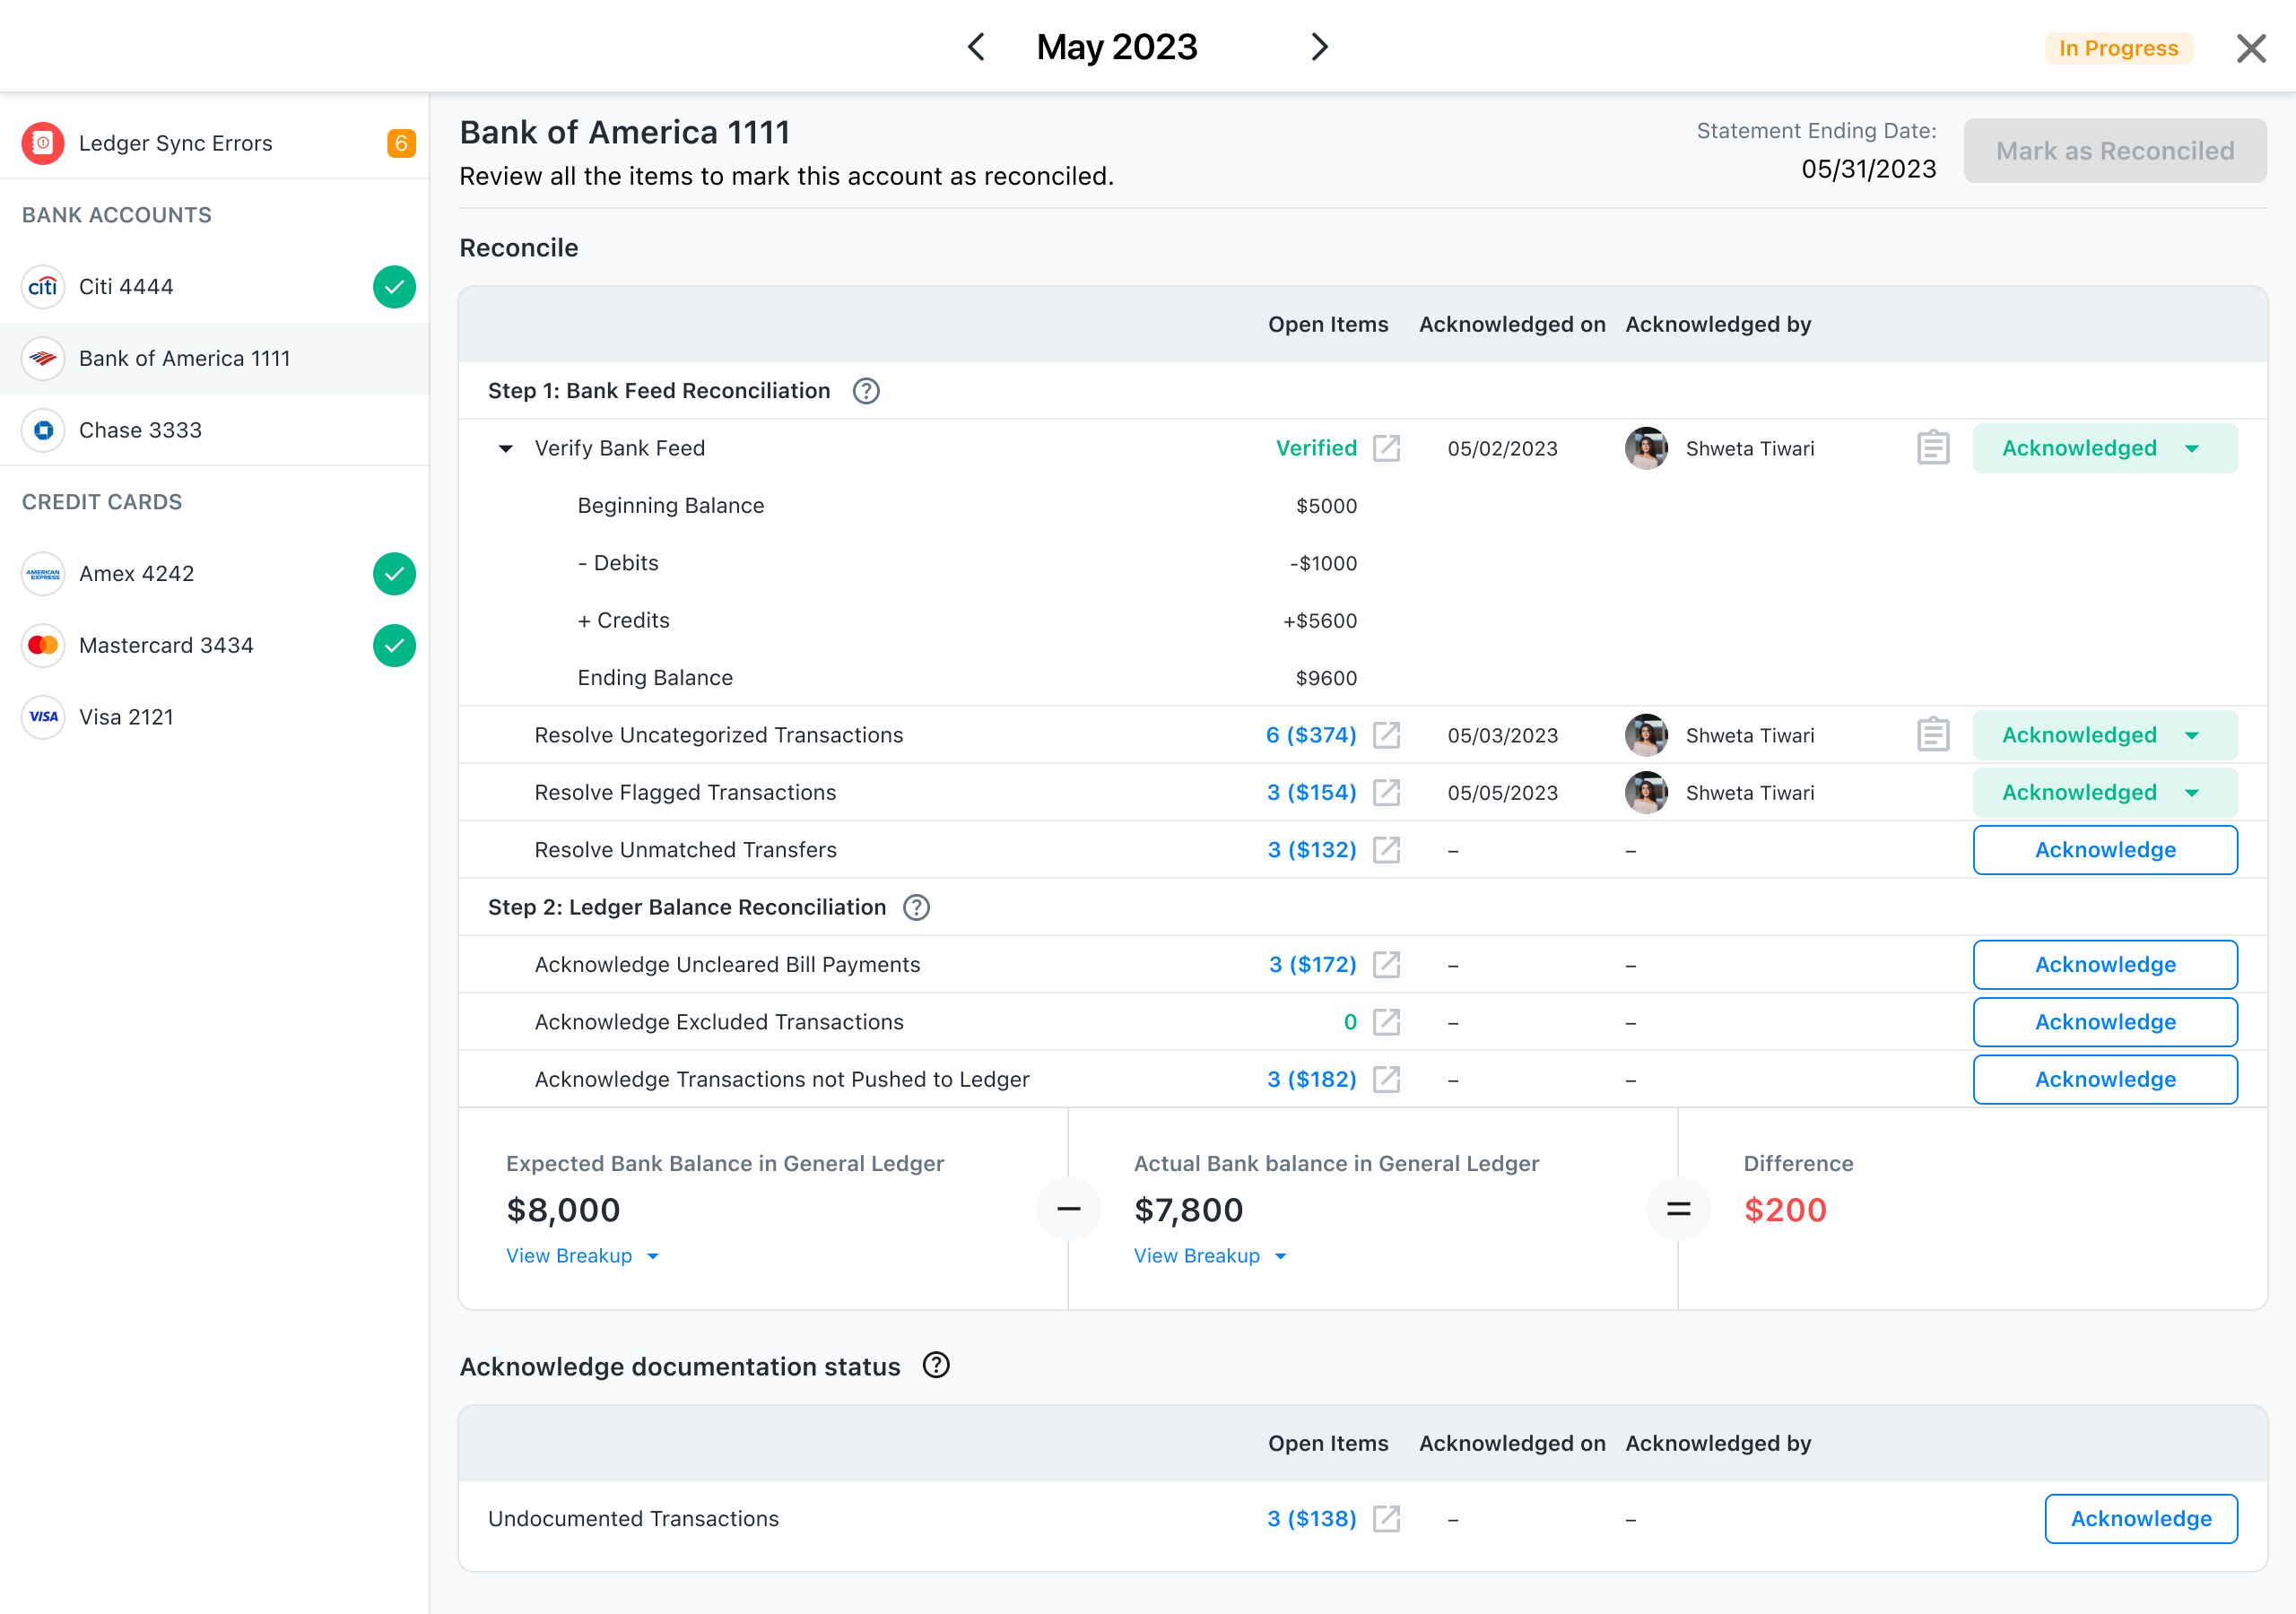Acknowledge Resolve Unmatched Transfers

coord(2104,850)
